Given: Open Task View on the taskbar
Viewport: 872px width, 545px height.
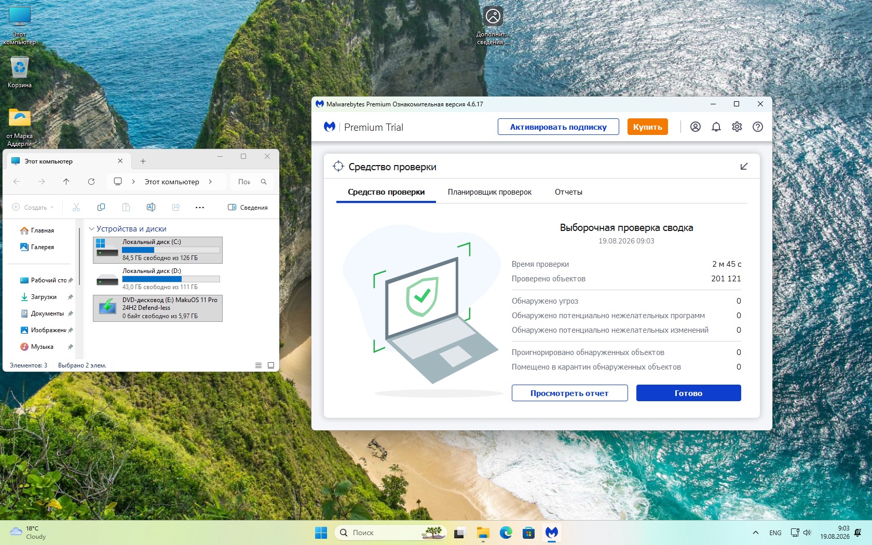Looking at the screenshot, I should click(x=460, y=533).
